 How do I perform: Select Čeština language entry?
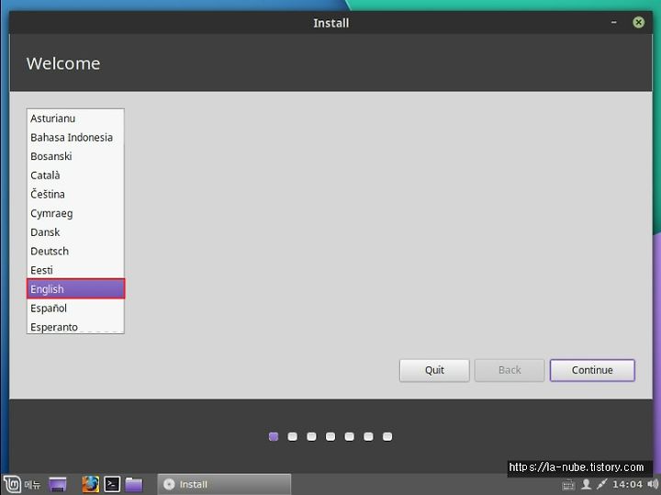tap(75, 195)
